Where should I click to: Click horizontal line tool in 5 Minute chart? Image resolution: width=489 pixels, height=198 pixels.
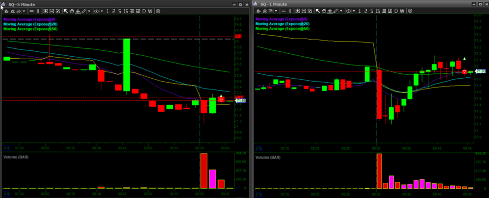click(x=32, y=10)
